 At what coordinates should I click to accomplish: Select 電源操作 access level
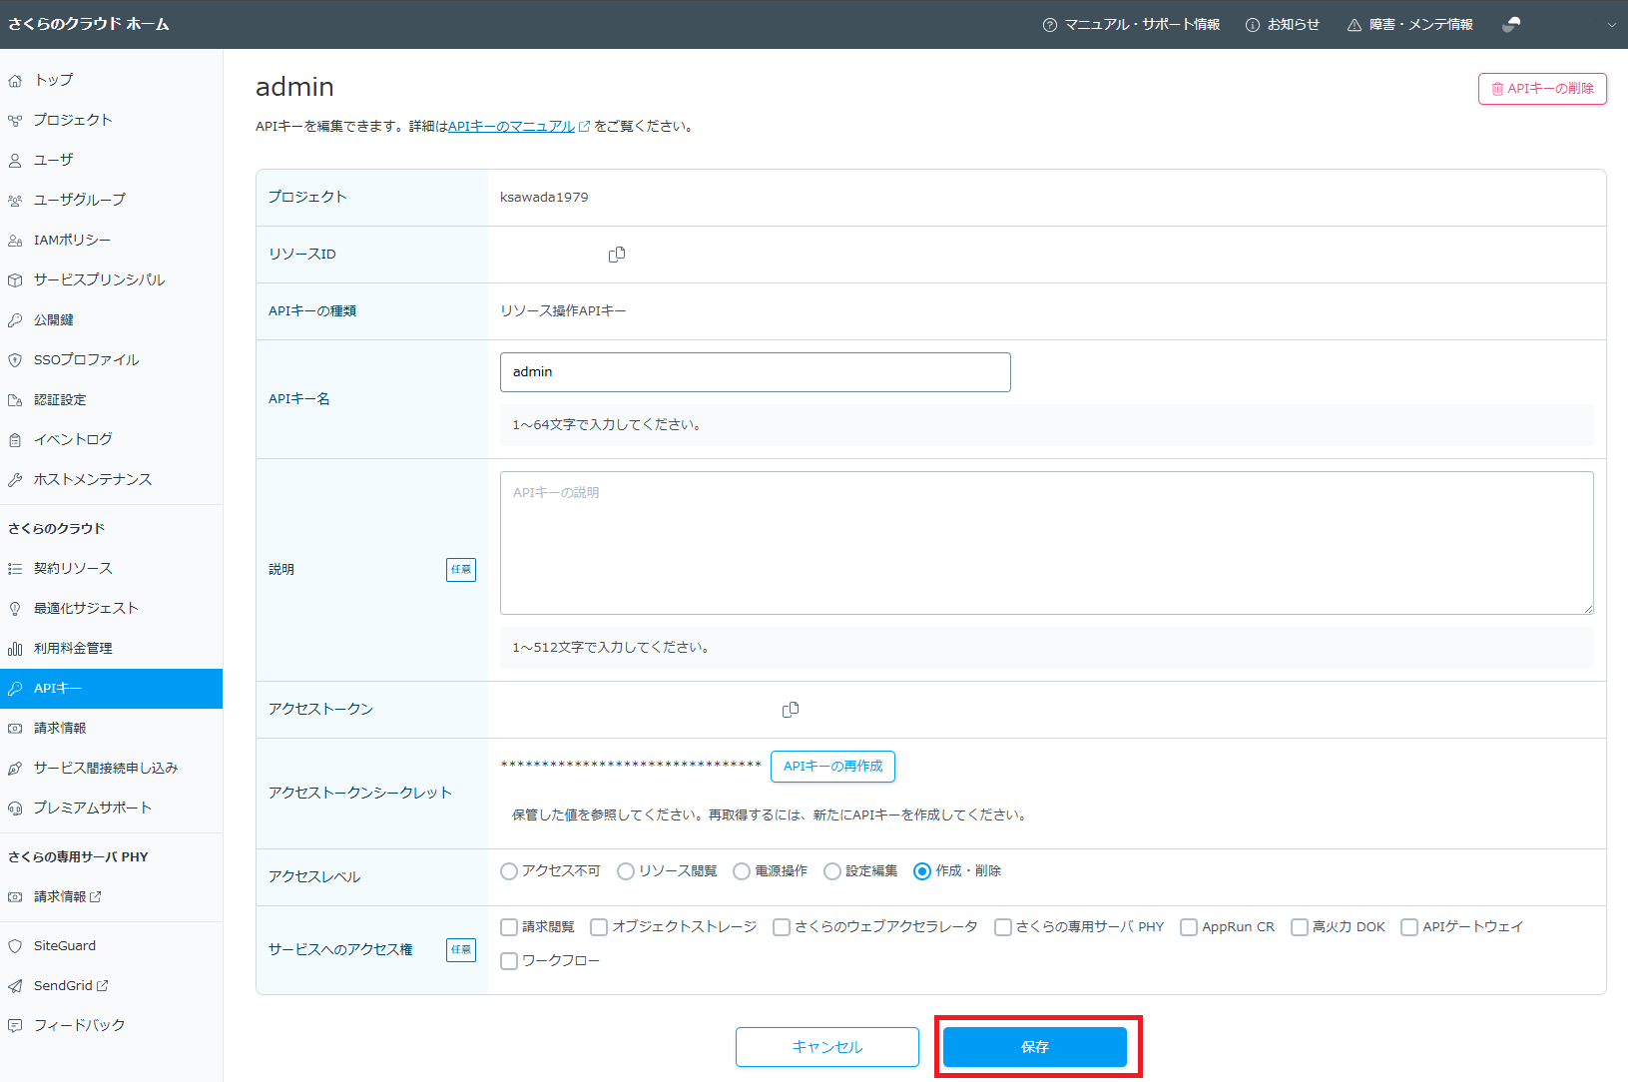pyautogui.click(x=742, y=871)
